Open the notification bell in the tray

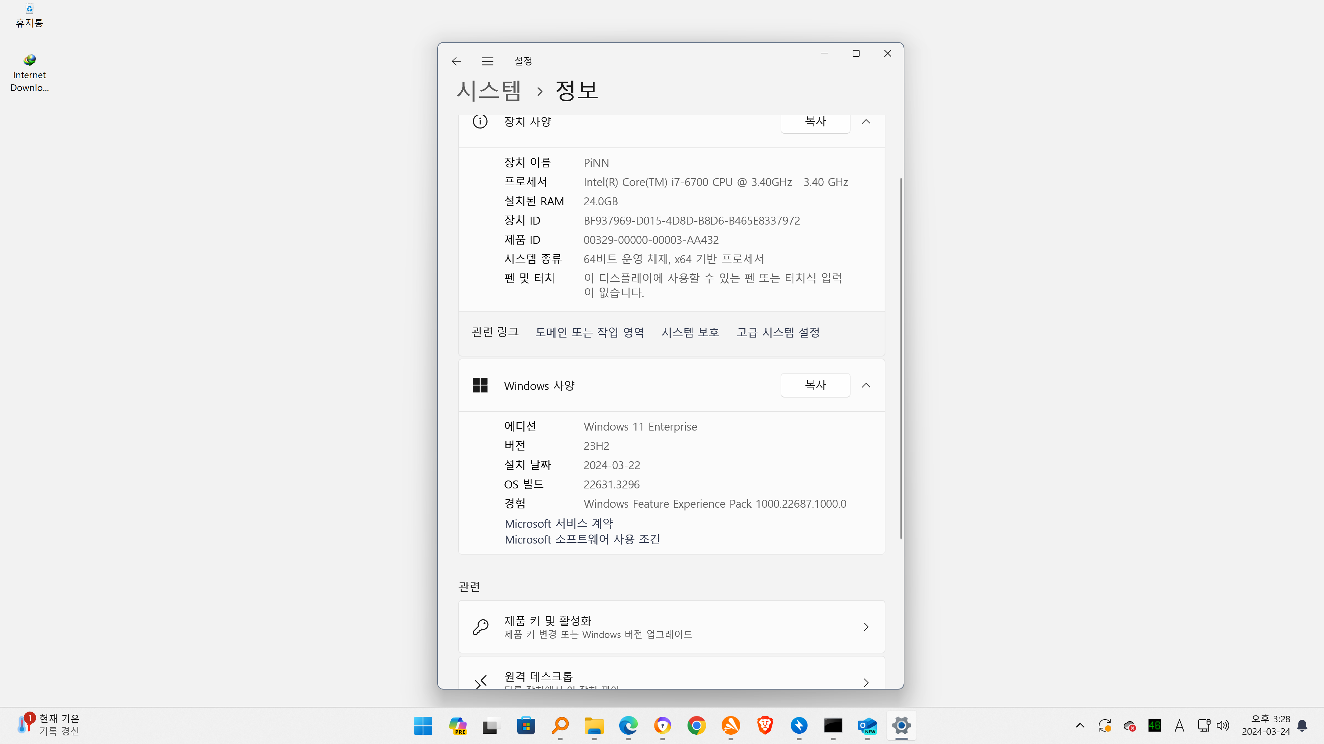(1302, 725)
